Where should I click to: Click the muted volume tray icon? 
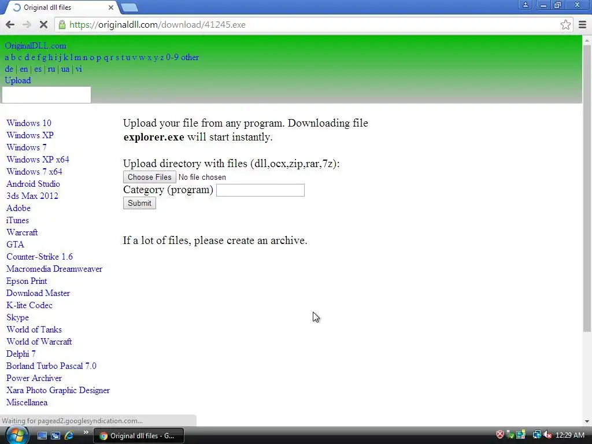pyautogui.click(x=547, y=435)
